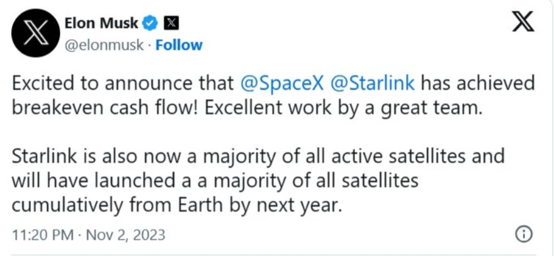Click the X logo profile avatar
Image resolution: width=554 pixels, height=256 pixels.
[35, 33]
